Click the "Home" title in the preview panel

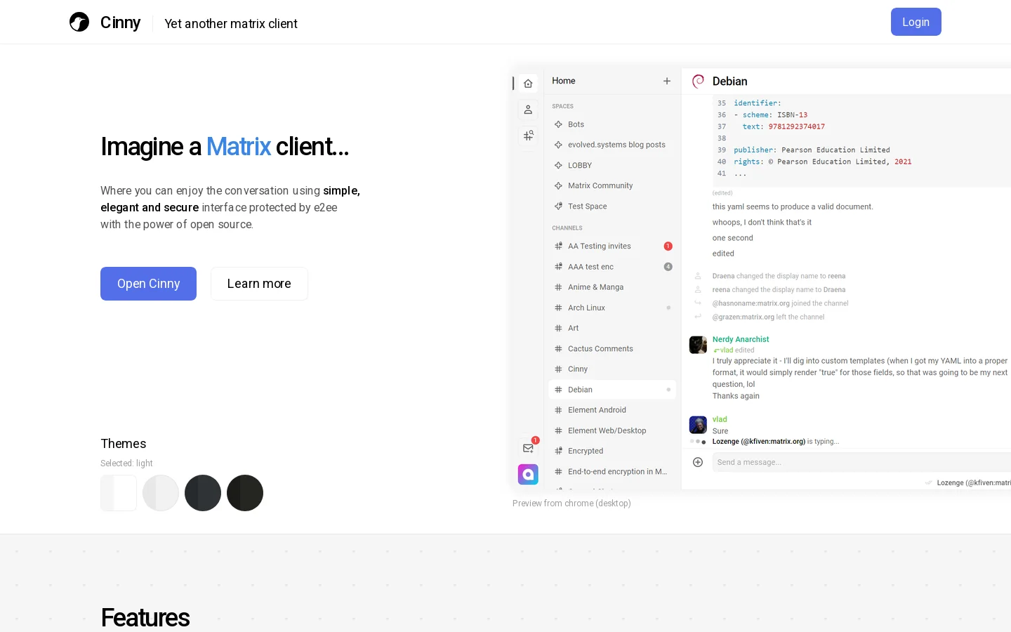click(564, 81)
